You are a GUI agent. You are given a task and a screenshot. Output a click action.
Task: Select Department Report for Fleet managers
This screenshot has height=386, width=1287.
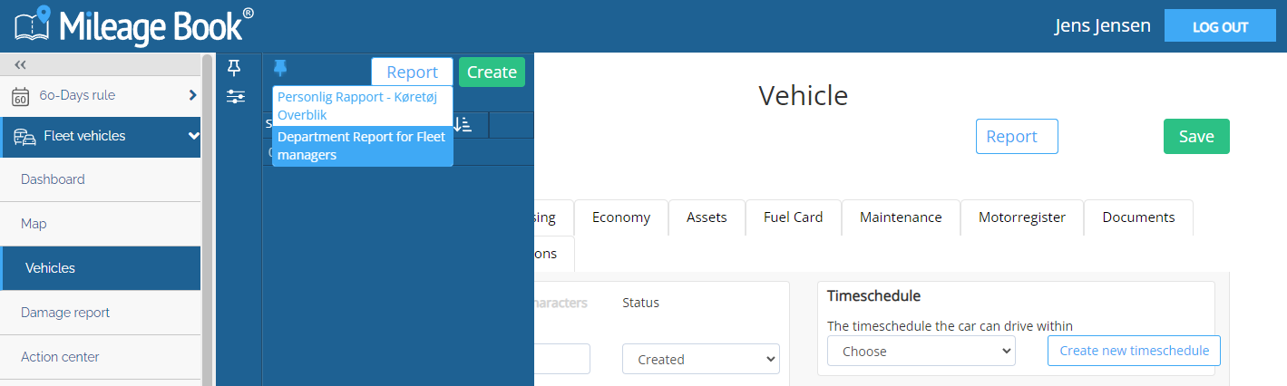(x=362, y=146)
